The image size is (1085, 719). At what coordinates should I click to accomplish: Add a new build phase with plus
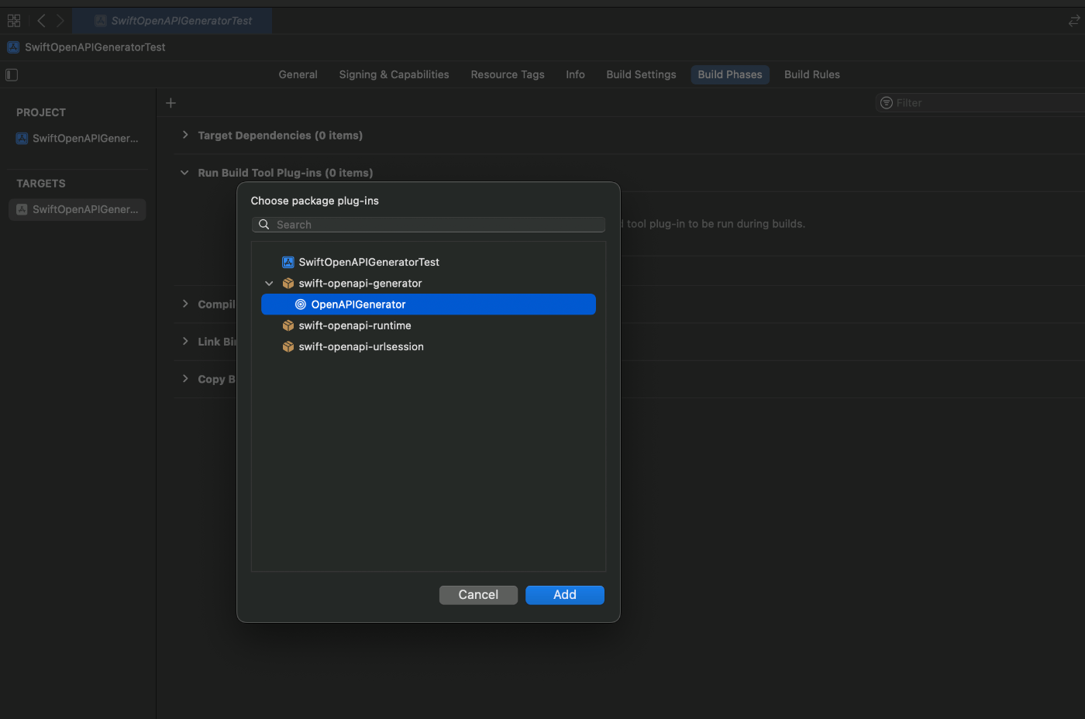pyautogui.click(x=171, y=102)
